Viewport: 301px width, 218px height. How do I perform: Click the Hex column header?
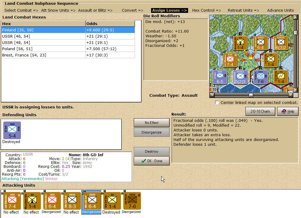[43, 24]
